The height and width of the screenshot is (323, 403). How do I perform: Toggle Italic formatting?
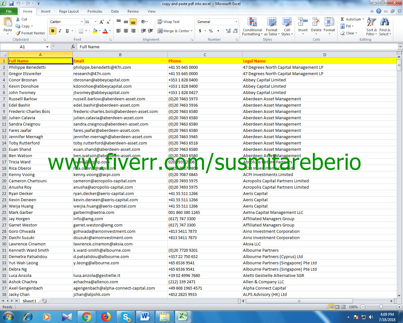60,31
